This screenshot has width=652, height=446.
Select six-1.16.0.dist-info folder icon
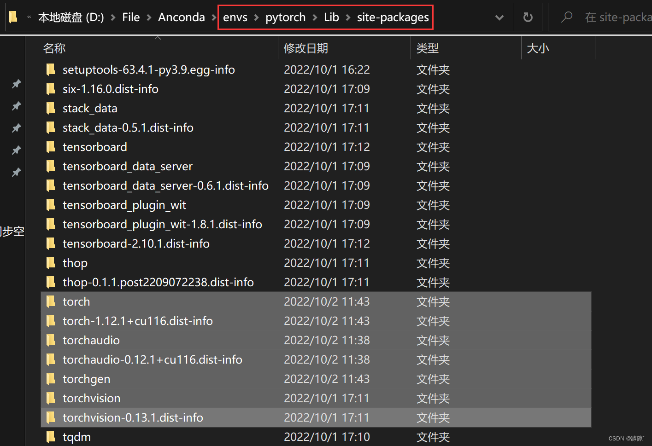(x=51, y=89)
